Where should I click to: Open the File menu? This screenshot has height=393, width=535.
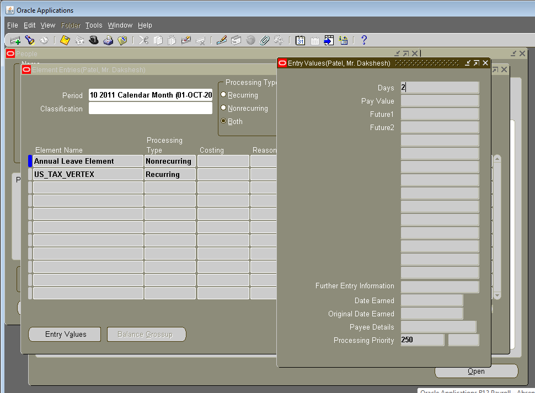(x=12, y=25)
